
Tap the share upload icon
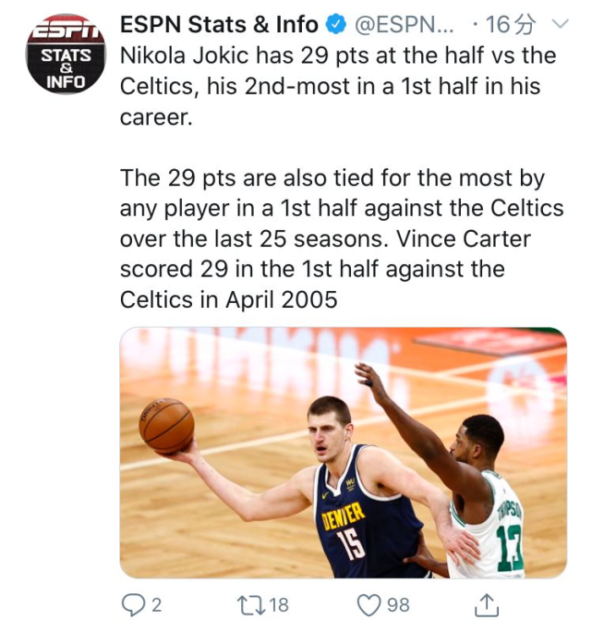tap(487, 604)
